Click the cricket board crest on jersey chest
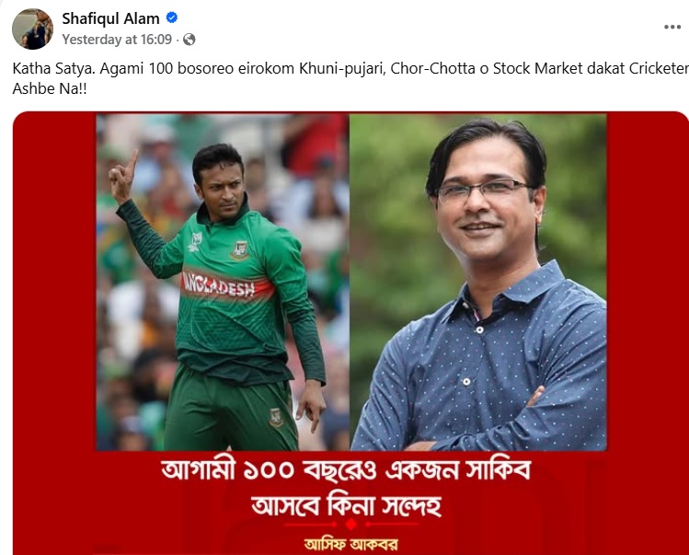This screenshot has height=555, width=689. tap(239, 250)
